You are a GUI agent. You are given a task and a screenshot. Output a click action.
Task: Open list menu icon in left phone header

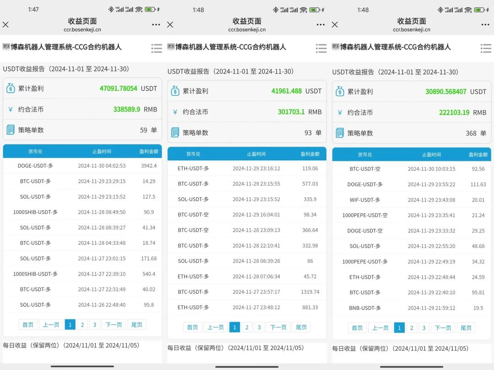[x=156, y=48]
